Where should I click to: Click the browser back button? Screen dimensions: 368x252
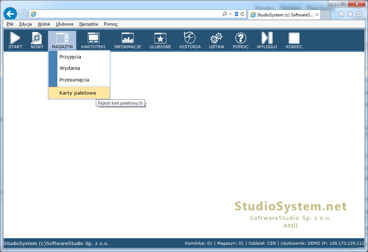10,14
